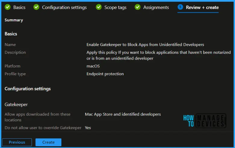Screen dimensions: 235x148
Task: Click the Create button
Action: click(48, 142)
